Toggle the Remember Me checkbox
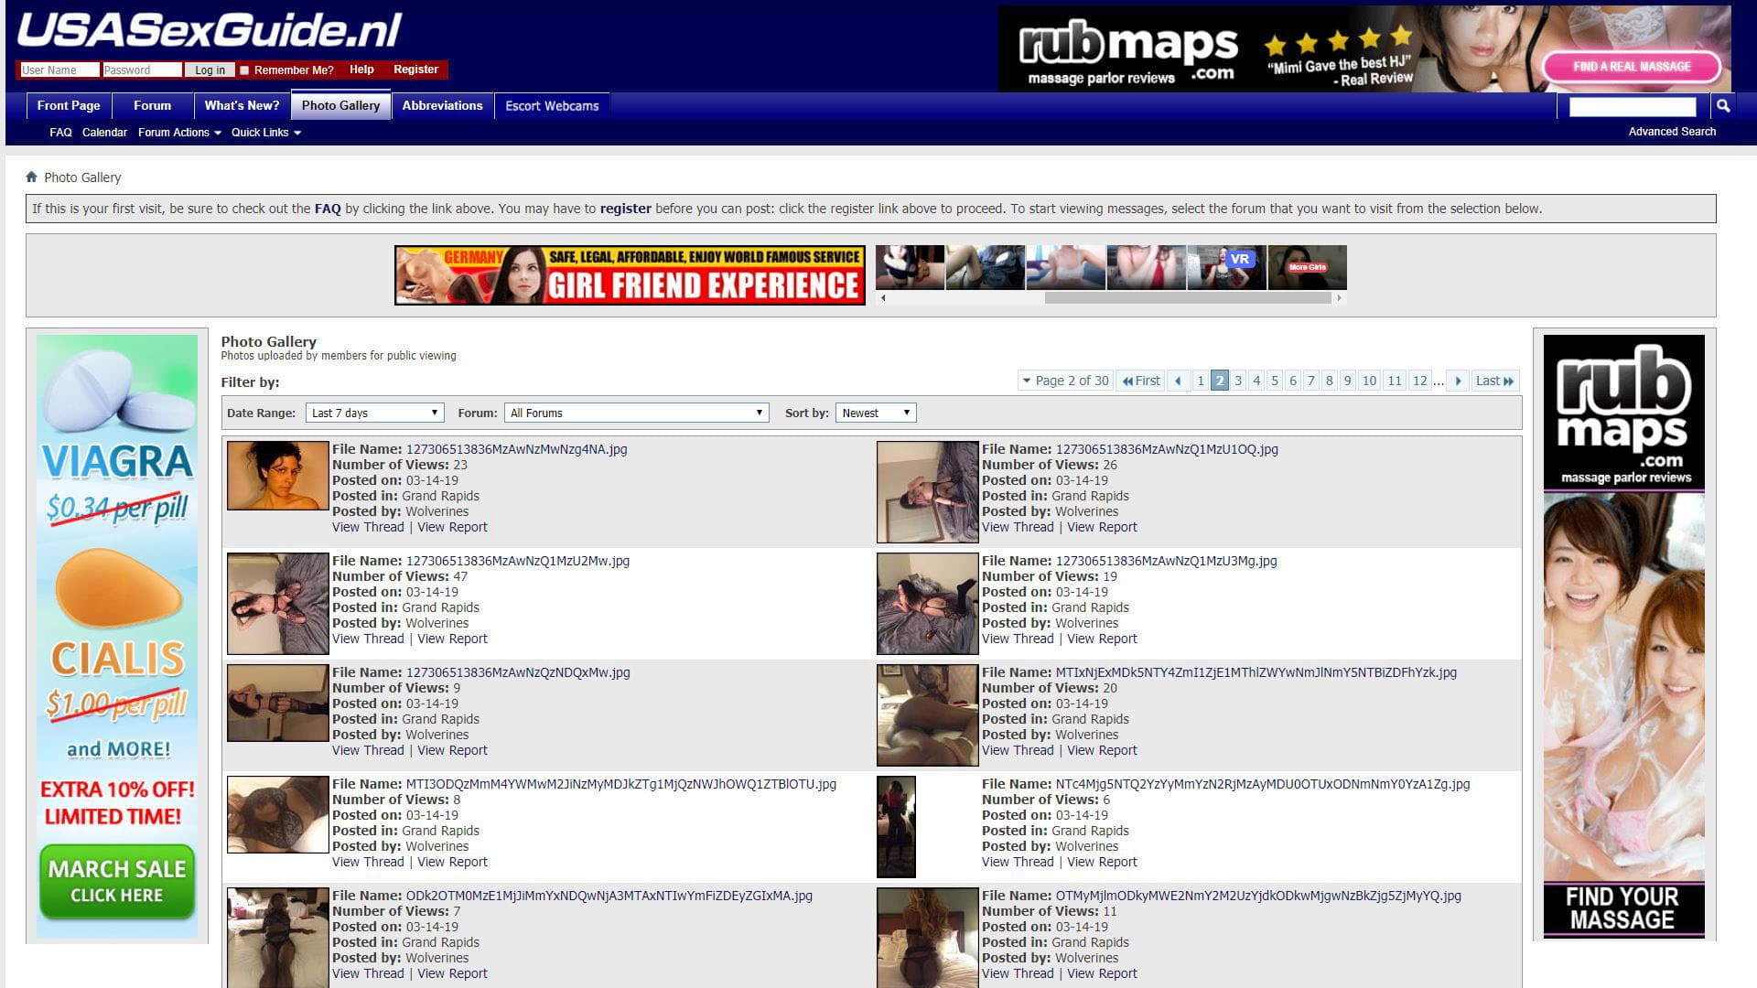The image size is (1757, 988). [x=244, y=70]
